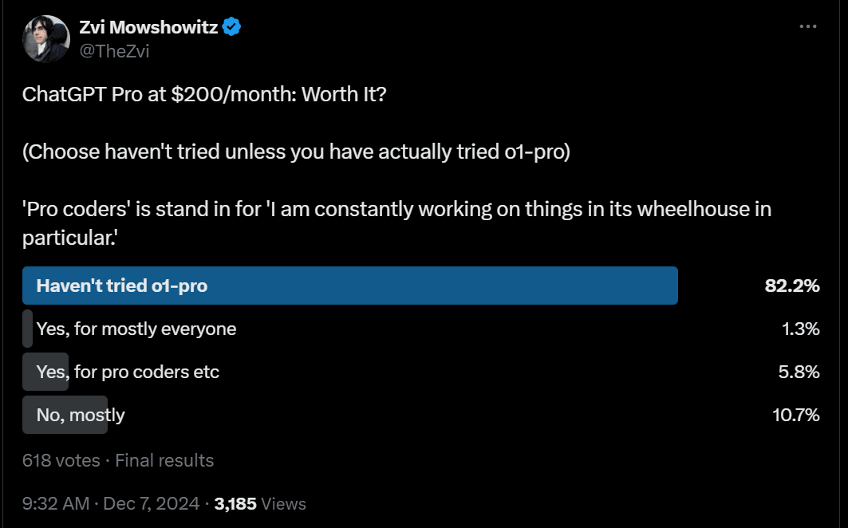Click the 10.7% result percentage

[x=796, y=415]
